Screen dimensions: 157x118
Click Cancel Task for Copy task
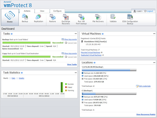72,57
